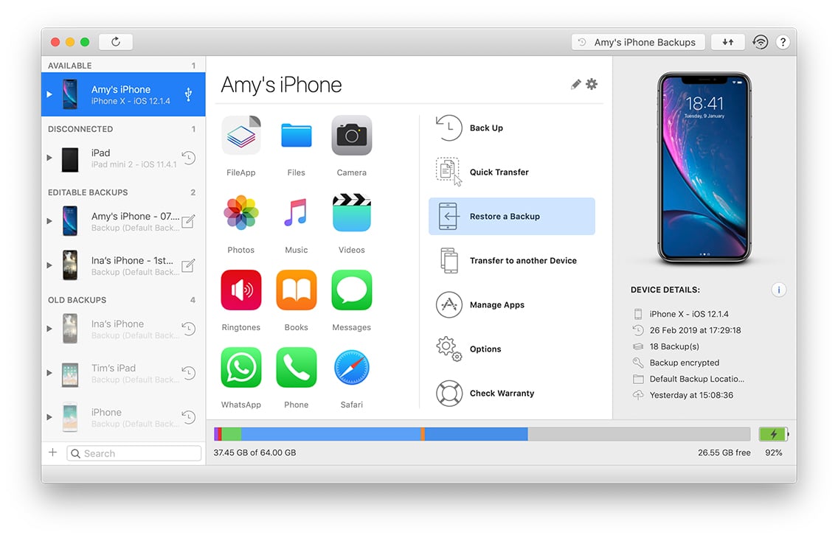Open the transfers arrows button in toolbar

(x=728, y=41)
